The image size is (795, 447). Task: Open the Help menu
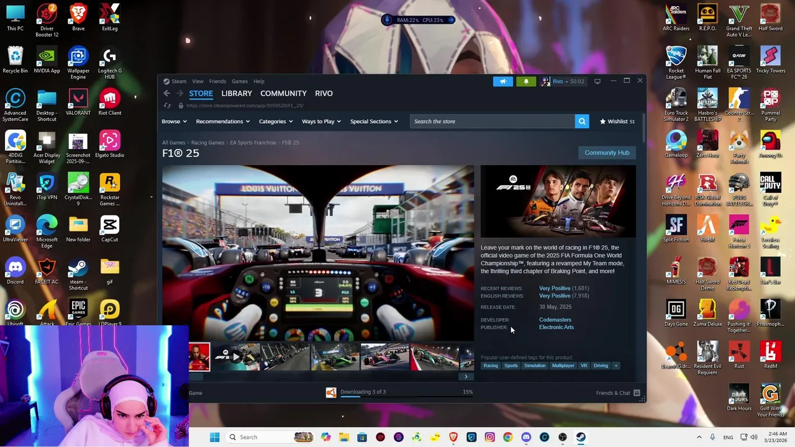[259, 81]
